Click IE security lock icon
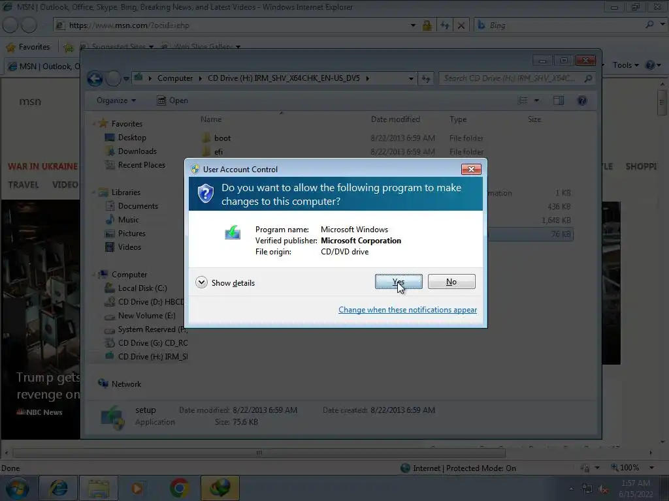This screenshot has width=669, height=501. coord(427,25)
